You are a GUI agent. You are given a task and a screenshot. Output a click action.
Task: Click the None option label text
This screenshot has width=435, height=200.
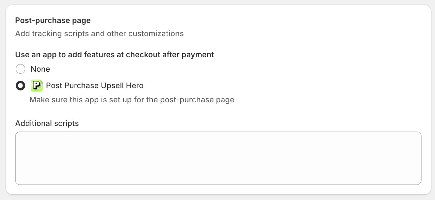click(x=40, y=69)
